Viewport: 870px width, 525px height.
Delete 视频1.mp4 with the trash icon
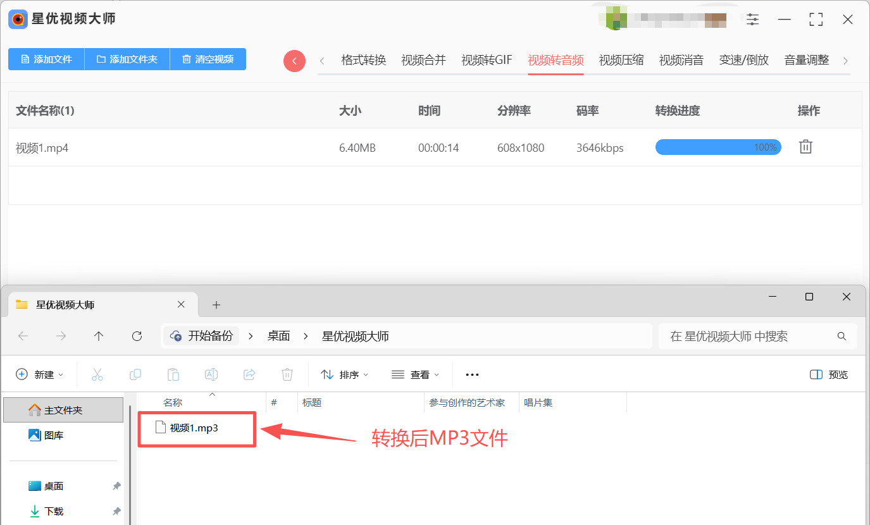coord(805,147)
